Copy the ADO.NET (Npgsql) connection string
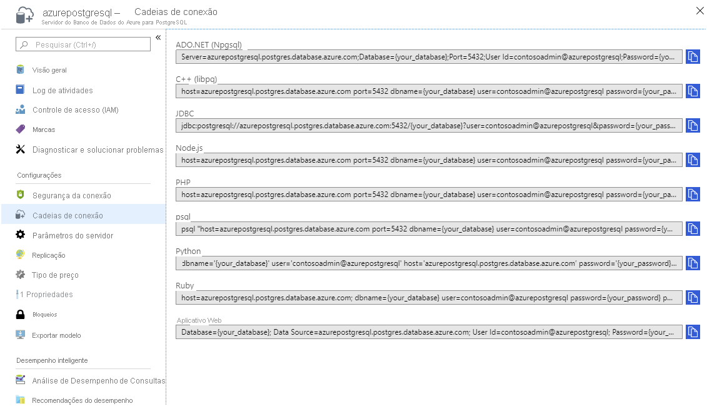Screen dimensions: 707x406 point(693,57)
